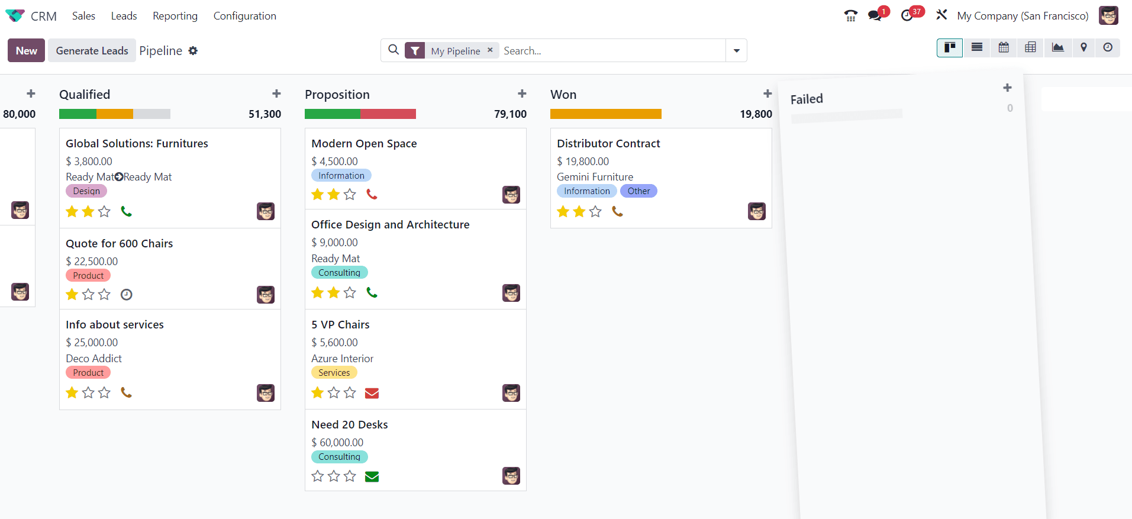Click the orange Won progress bar
Image resolution: width=1132 pixels, height=519 pixels.
tap(606, 114)
